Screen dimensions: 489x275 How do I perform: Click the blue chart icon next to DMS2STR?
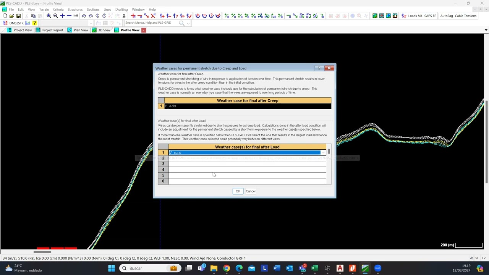tap(28, 23)
